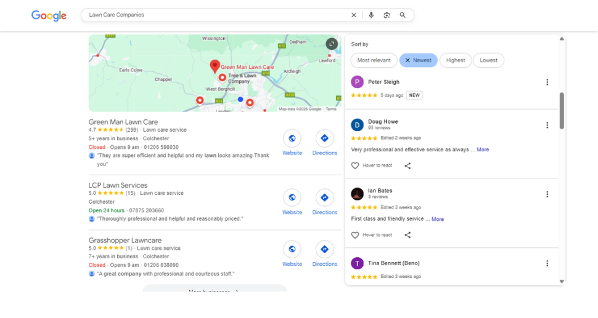Viewport: 598px width, 318px height.
Task: Click '3 reviews' under Ian Bates
Action: click(x=378, y=197)
